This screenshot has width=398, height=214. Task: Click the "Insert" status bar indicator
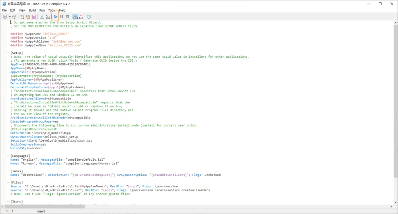[41, 211]
